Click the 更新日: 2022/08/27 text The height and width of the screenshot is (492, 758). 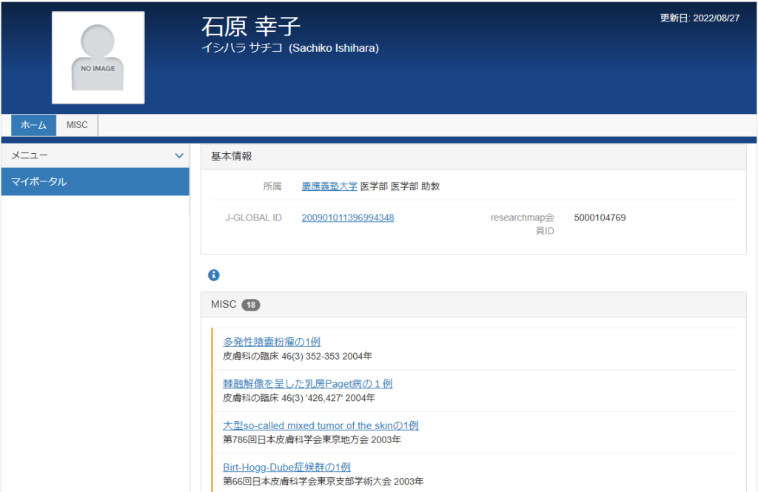click(700, 18)
